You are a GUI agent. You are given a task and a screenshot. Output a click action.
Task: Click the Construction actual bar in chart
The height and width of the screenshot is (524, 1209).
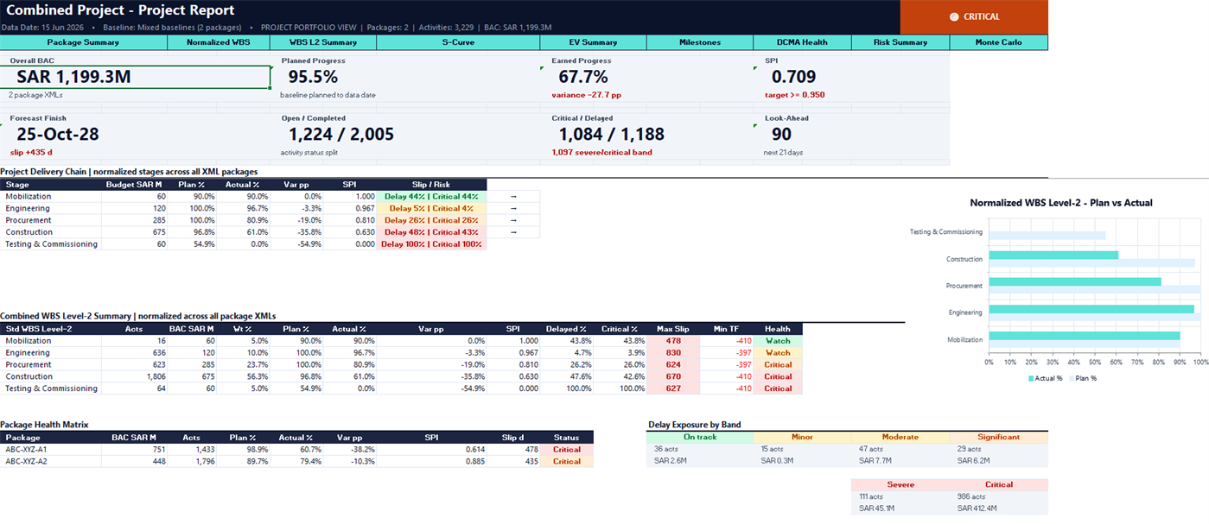pyautogui.click(x=1053, y=255)
